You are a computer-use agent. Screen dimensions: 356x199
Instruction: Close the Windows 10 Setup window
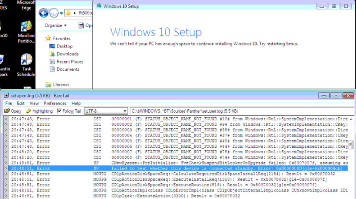click(346, 6)
